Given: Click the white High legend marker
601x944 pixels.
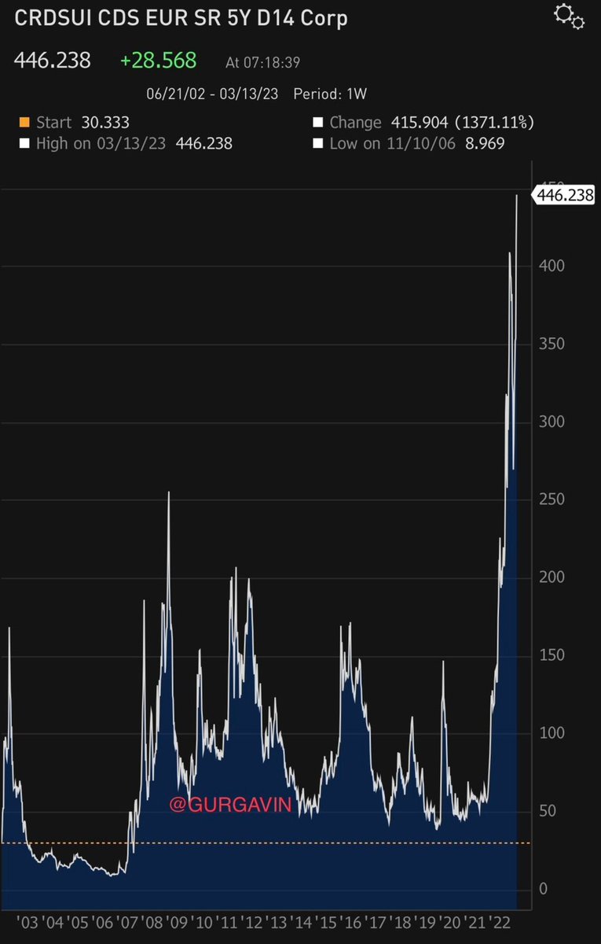Looking at the screenshot, I should pyautogui.click(x=23, y=144).
